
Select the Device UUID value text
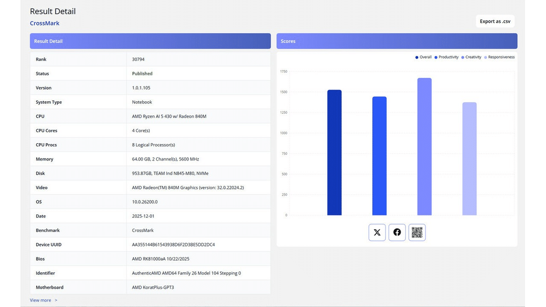(x=173, y=245)
